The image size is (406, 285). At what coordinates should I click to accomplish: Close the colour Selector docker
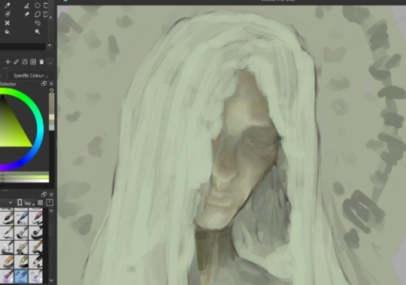point(51,83)
